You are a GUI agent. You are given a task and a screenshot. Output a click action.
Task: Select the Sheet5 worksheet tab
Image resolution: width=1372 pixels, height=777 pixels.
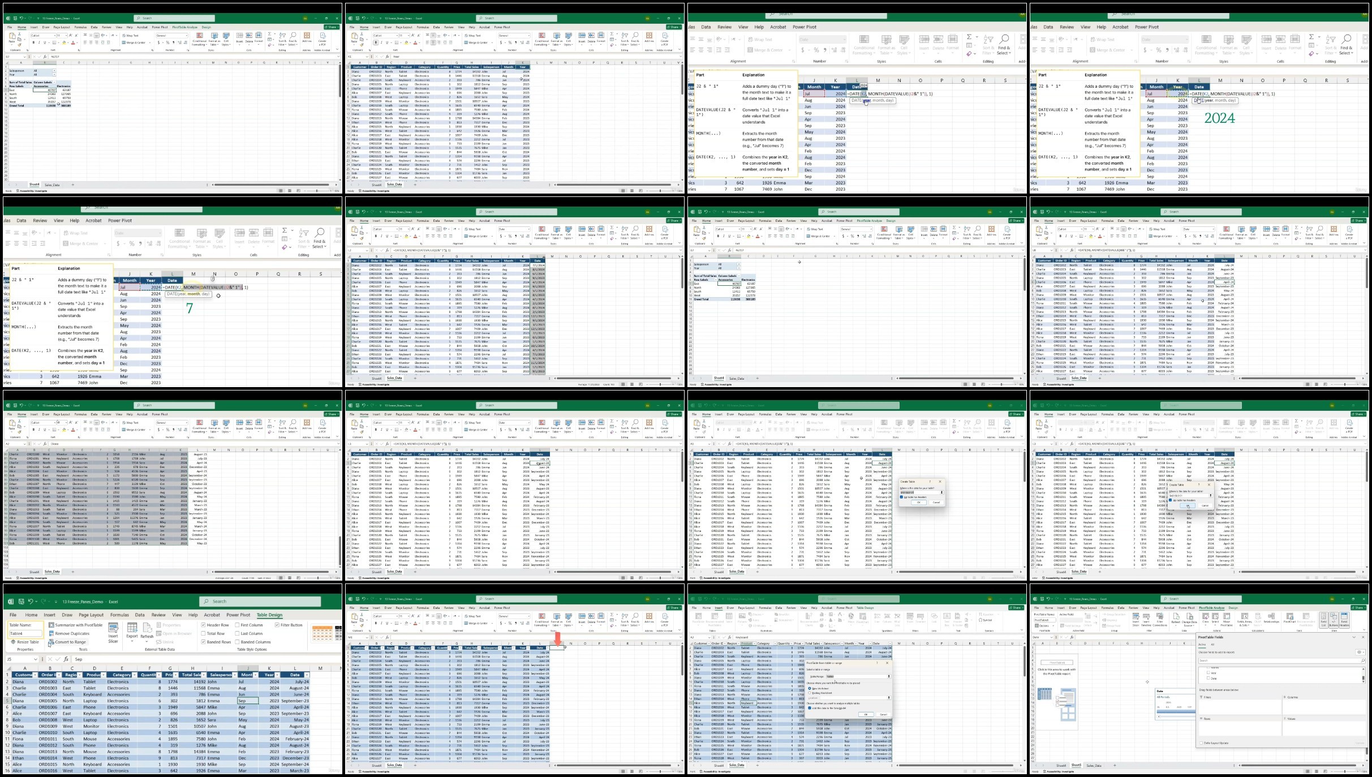pyautogui.click(x=1076, y=765)
